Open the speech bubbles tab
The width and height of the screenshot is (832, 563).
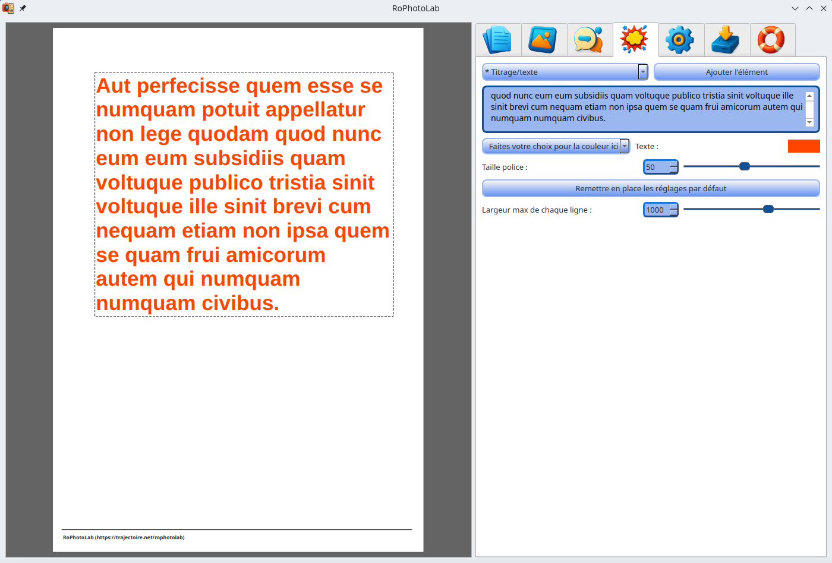590,40
